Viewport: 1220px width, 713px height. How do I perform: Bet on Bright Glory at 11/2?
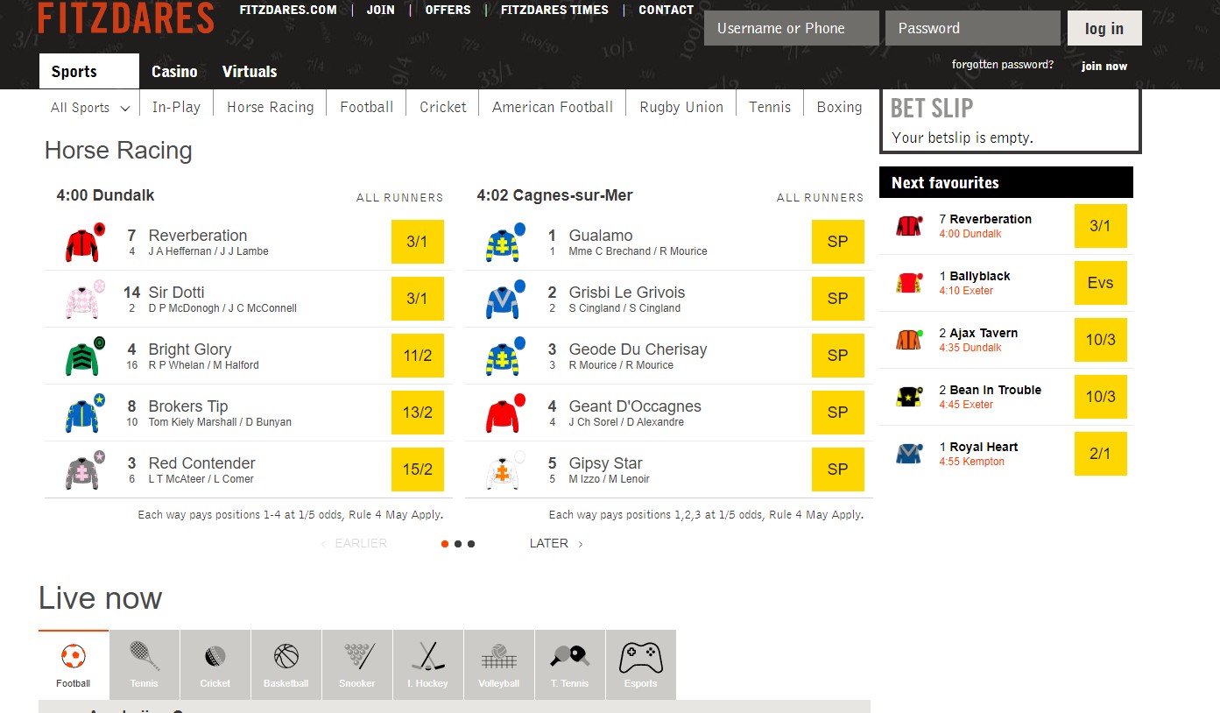pos(418,356)
